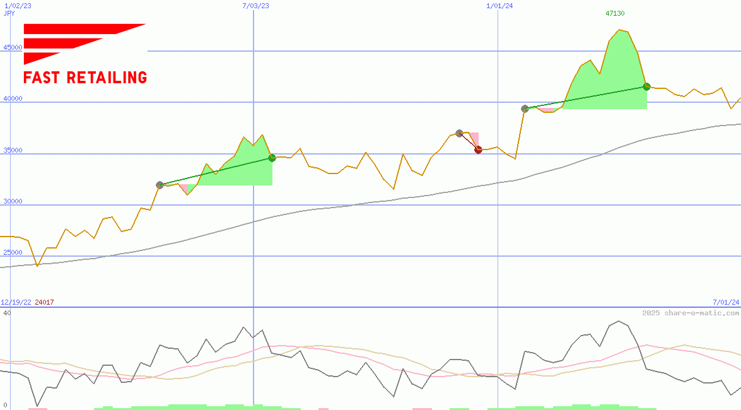This screenshot has height=410, width=741.
Task: Select the grey entry marker before 1/01/24
Action: [459, 133]
